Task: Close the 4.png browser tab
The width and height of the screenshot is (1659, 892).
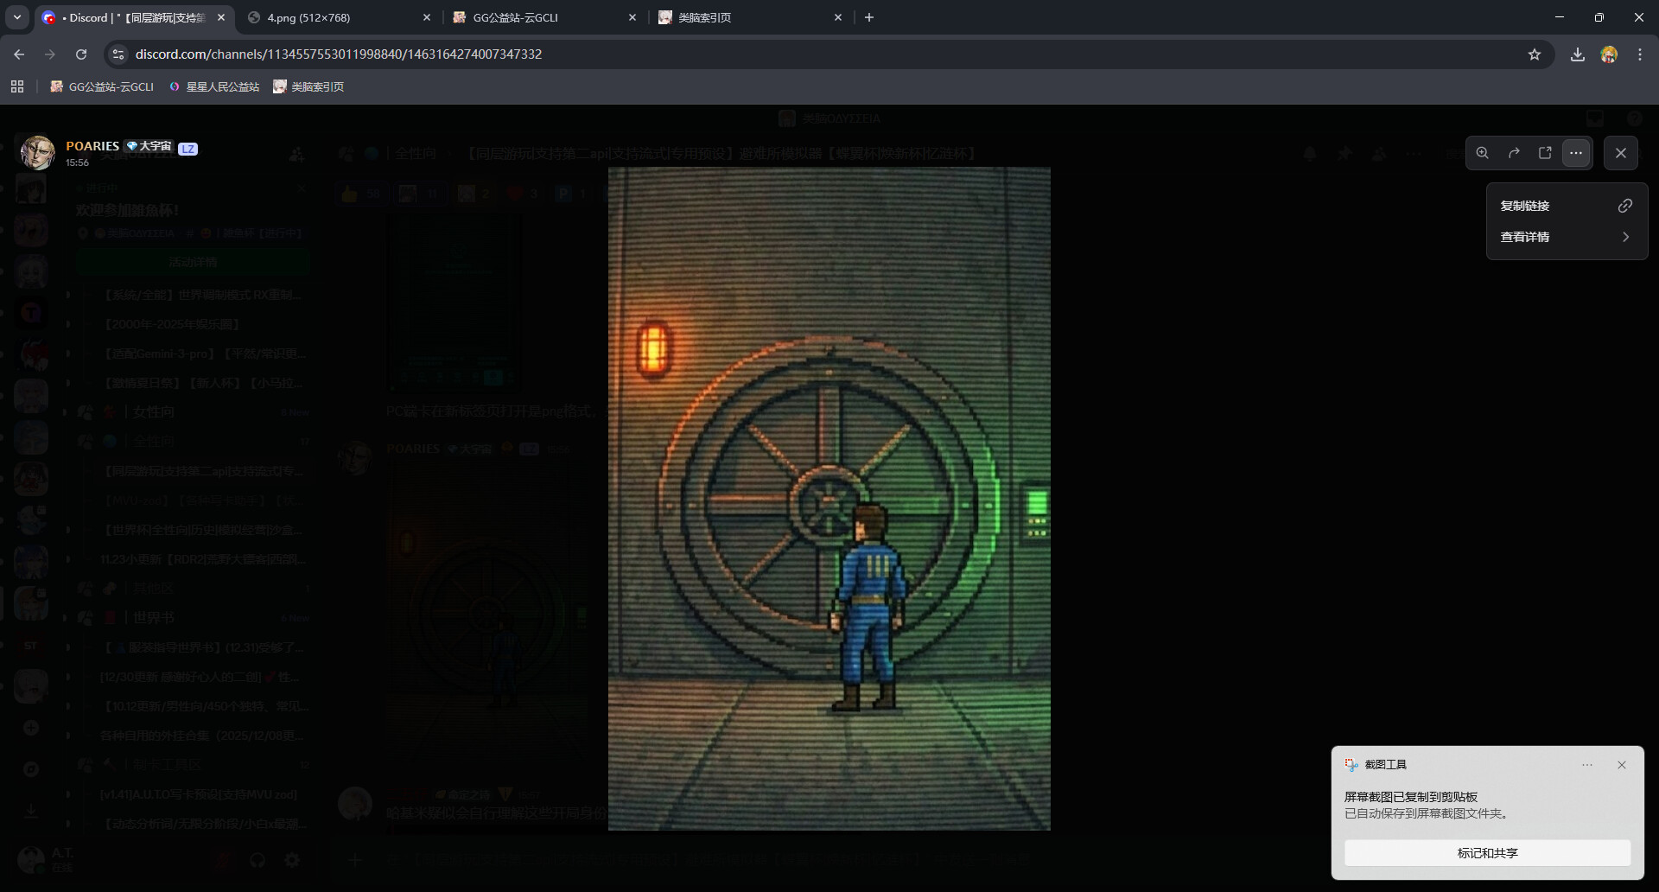Action: point(427,17)
